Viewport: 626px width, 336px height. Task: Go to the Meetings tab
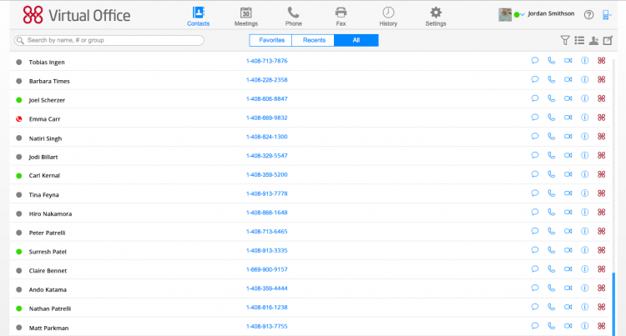click(x=245, y=16)
